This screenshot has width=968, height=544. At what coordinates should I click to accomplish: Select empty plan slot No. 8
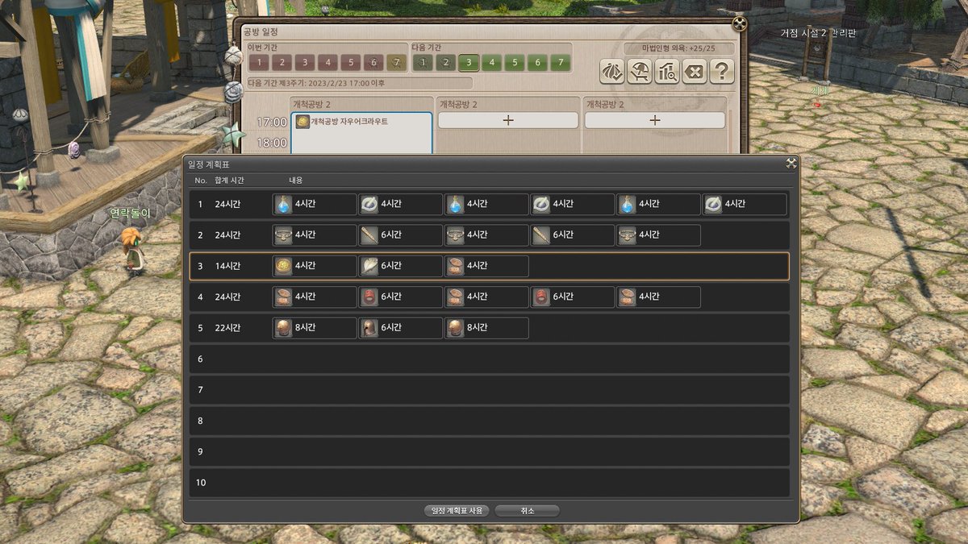pos(489,421)
